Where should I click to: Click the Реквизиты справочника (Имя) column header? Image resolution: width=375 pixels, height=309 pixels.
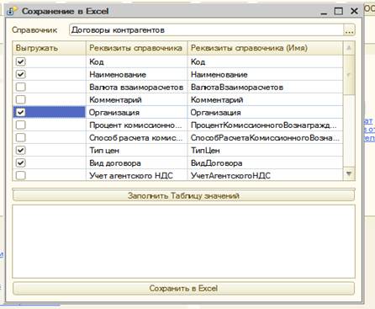[x=265, y=48]
